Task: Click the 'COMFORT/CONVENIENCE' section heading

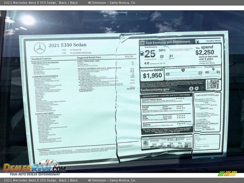Action: pos(45,77)
